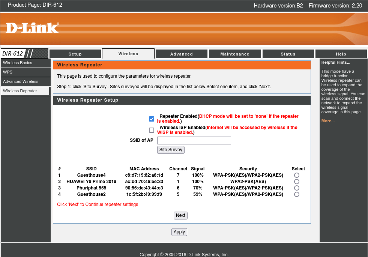Click the 59% signal value
This screenshot has height=257, width=368.
(x=198, y=194)
